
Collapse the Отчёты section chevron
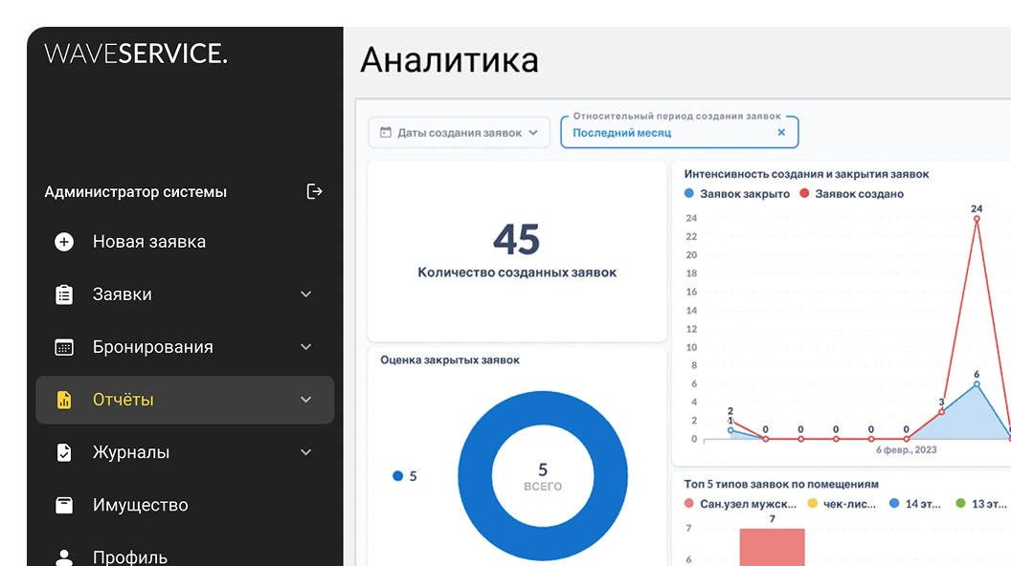tap(304, 399)
